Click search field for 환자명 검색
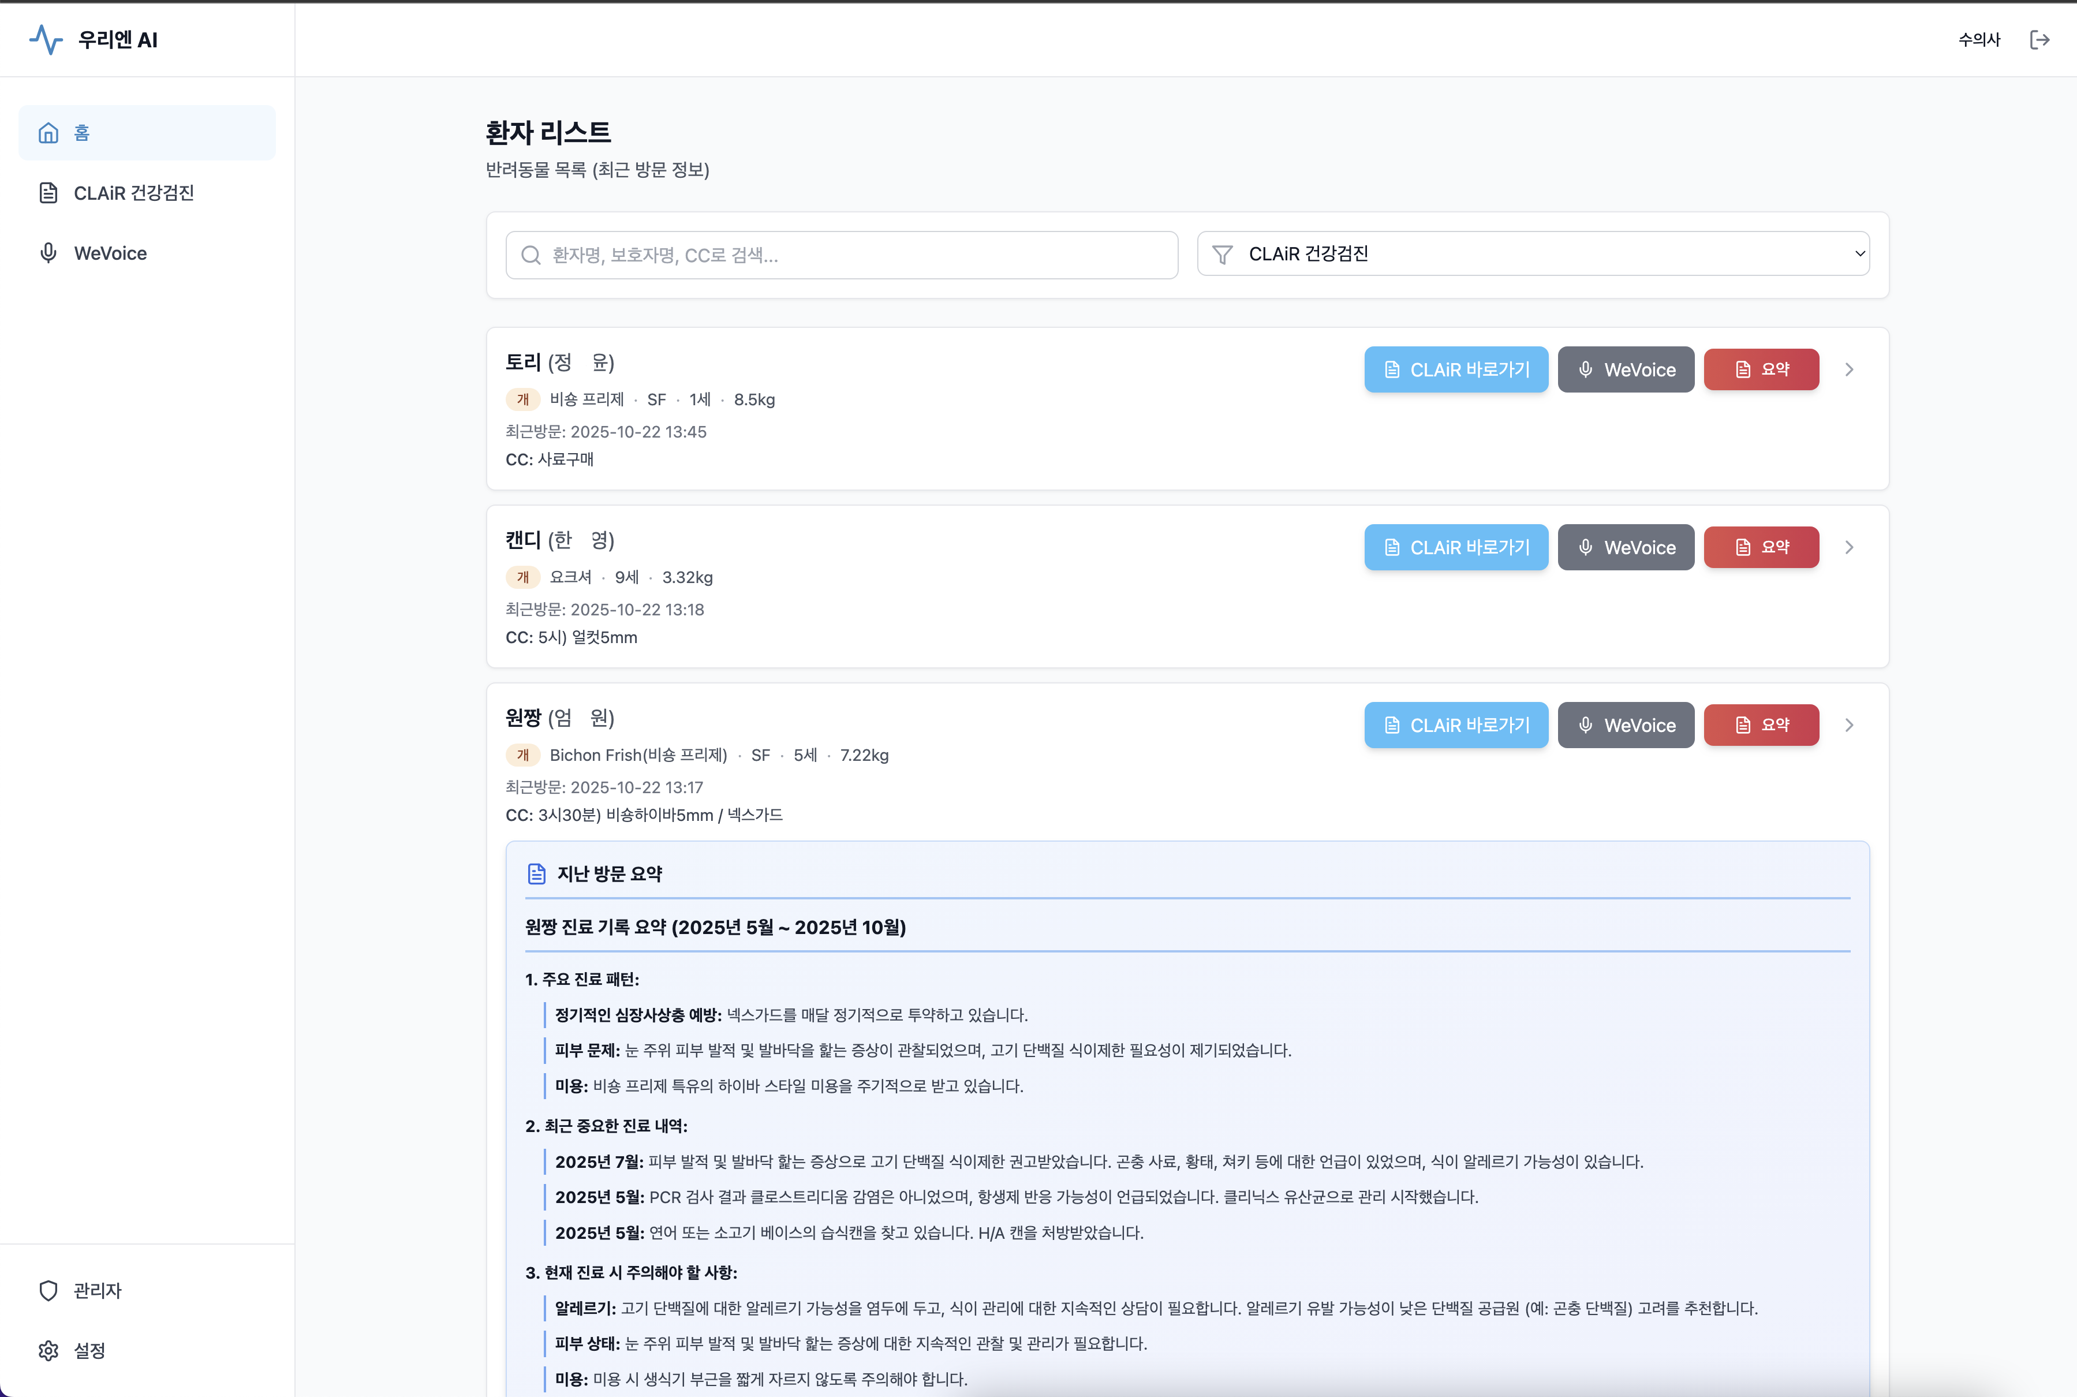 842,255
